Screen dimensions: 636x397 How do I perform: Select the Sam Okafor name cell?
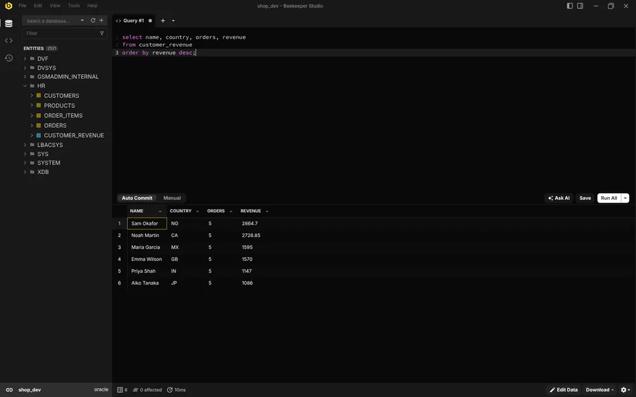147,224
